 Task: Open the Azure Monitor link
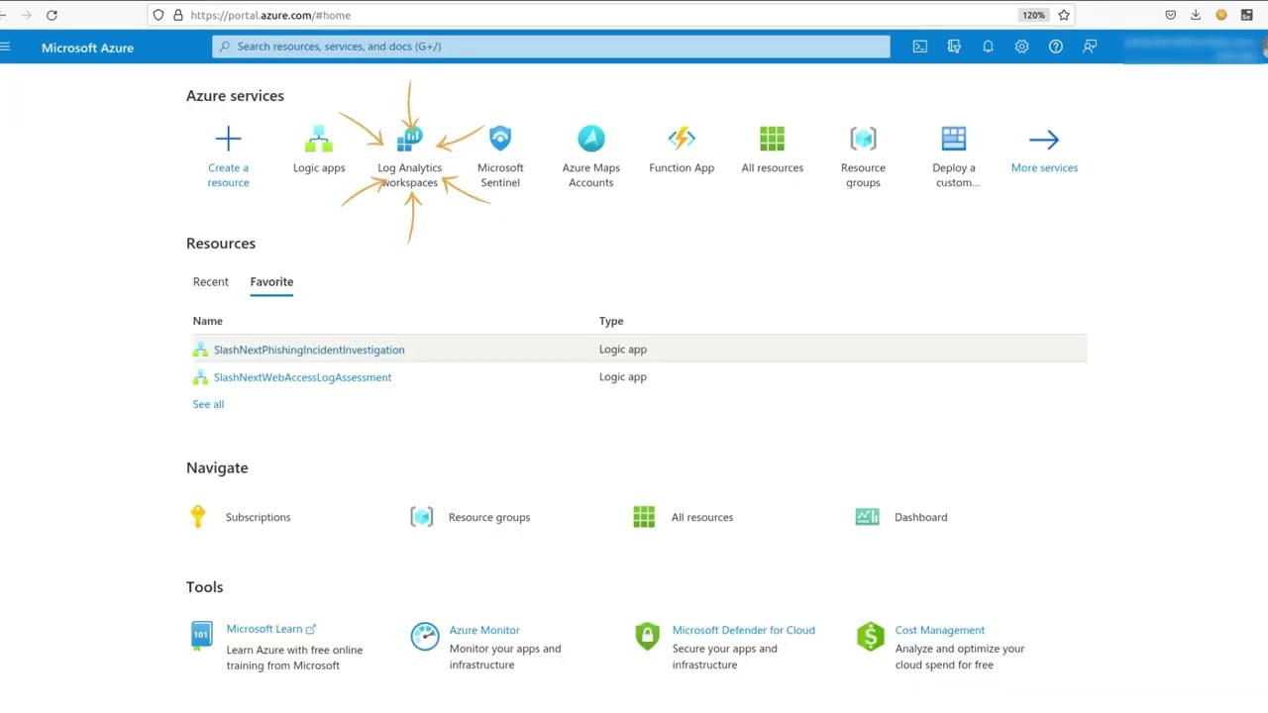pos(484,630)
